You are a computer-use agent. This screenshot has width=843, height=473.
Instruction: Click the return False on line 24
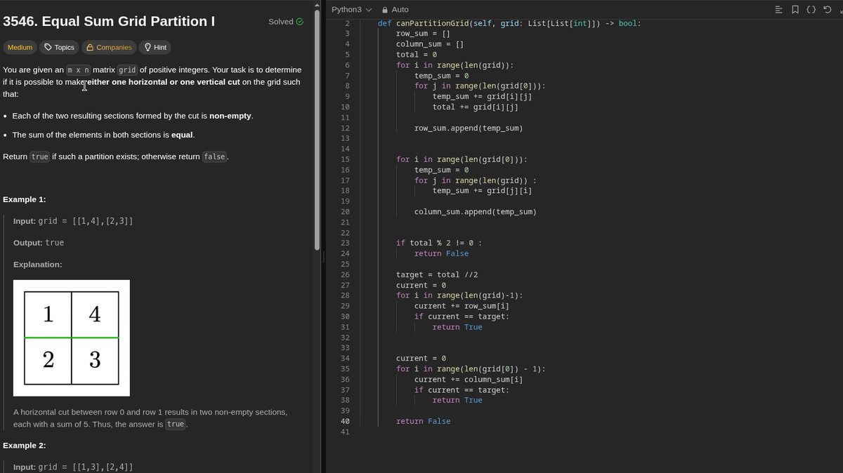(440, 253)
